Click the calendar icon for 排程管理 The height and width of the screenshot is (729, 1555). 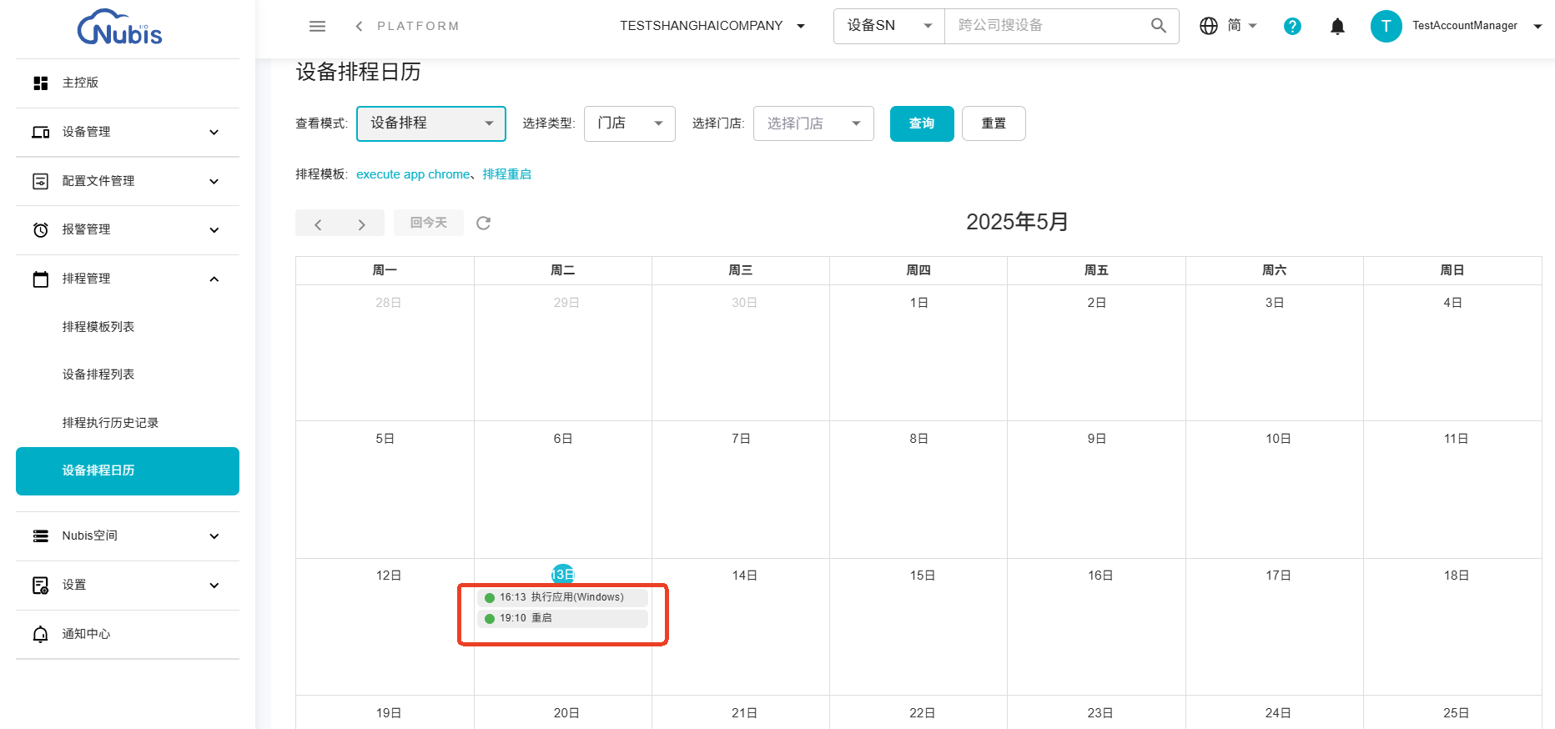click(40, 279)
